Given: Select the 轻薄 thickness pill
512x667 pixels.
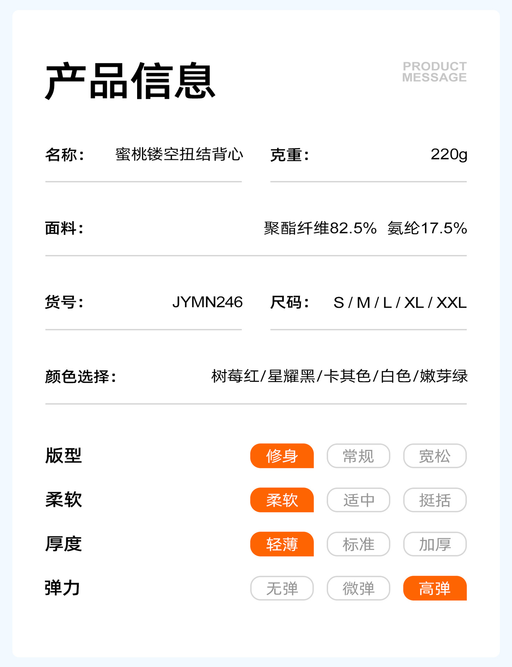Looking at the screenshot, I should tap(282, 544).
